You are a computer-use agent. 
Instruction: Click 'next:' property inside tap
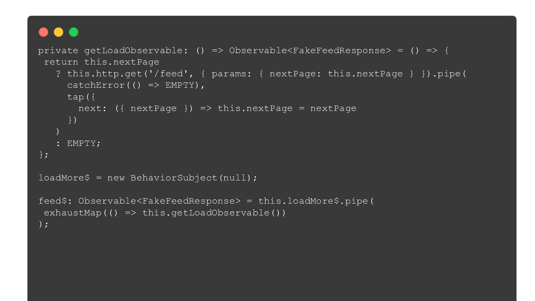[93, 108]
